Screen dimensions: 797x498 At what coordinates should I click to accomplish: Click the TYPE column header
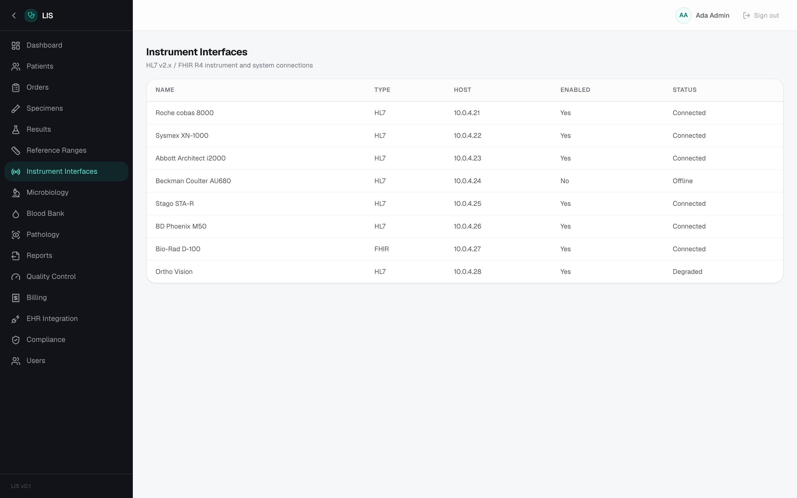[x=382, y=90]
